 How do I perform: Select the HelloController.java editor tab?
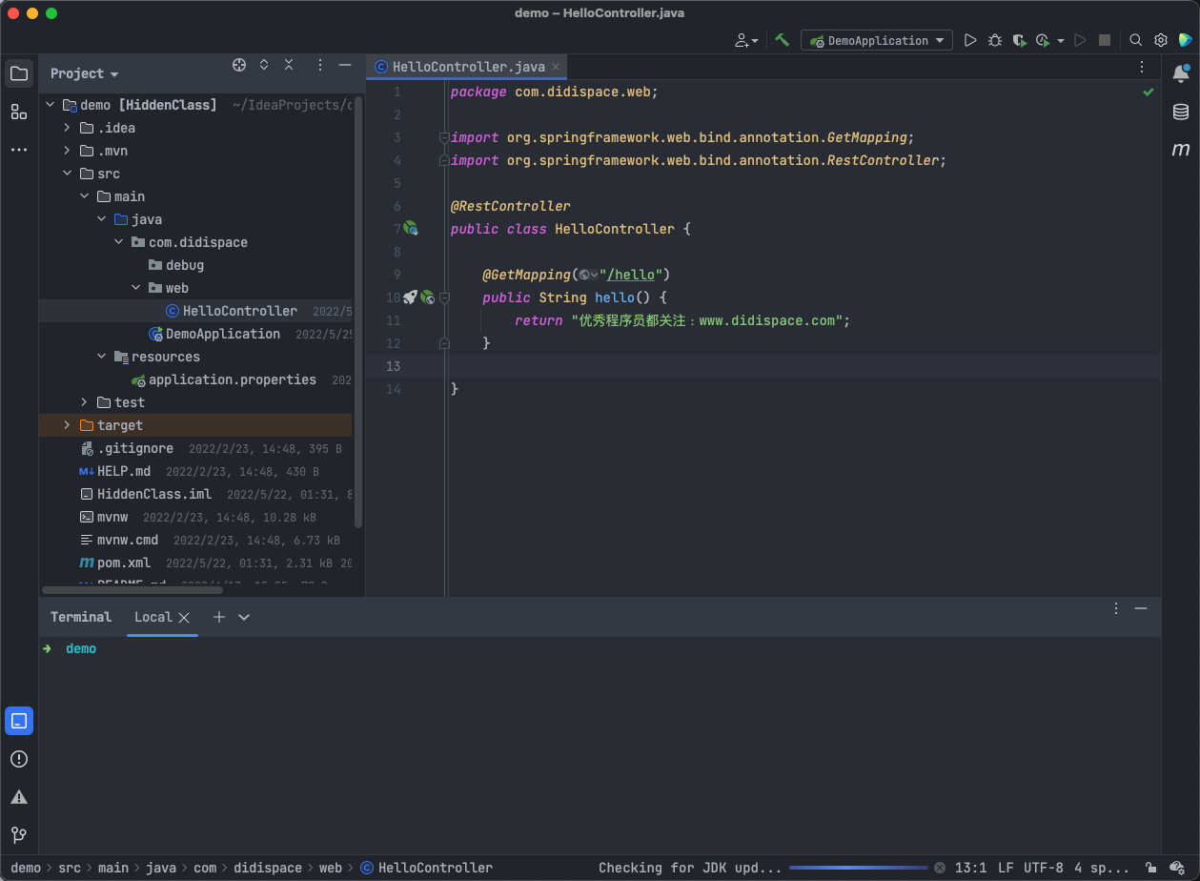point(467,67)
